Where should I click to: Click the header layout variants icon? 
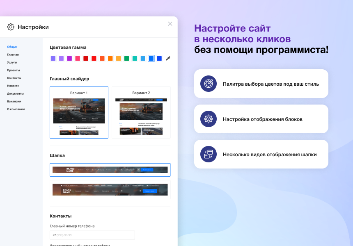[208, 154]
